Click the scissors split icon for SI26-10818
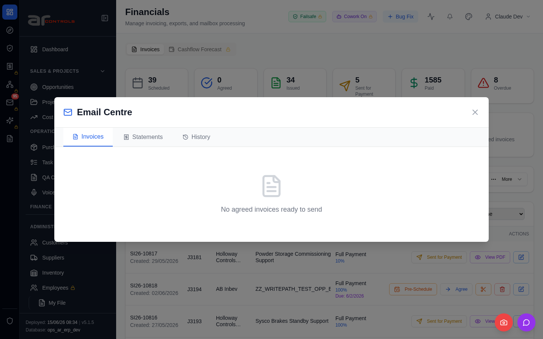This screenshot has height=339, width=543. click(x=483, y=289)
